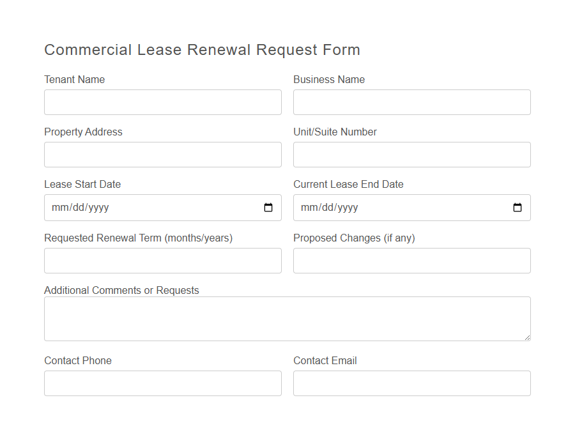Click the Commercial Lease Renewal Request Form title
This screenshot has height=437, width=575.
(202, 49)
